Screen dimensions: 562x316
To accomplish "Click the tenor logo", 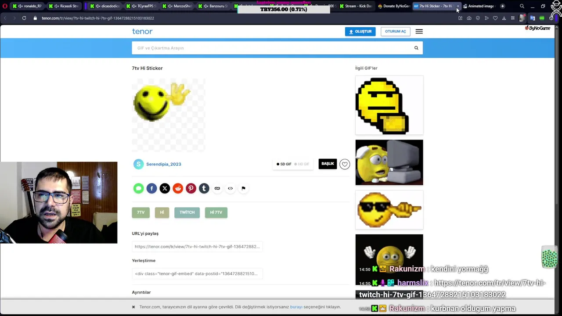I will pos(142,31).
